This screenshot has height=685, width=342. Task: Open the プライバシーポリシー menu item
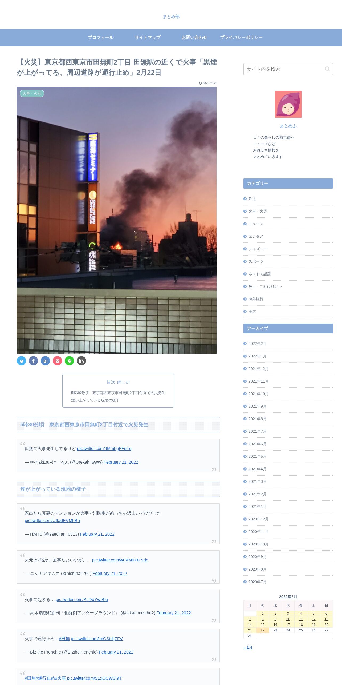pos(241,38)
